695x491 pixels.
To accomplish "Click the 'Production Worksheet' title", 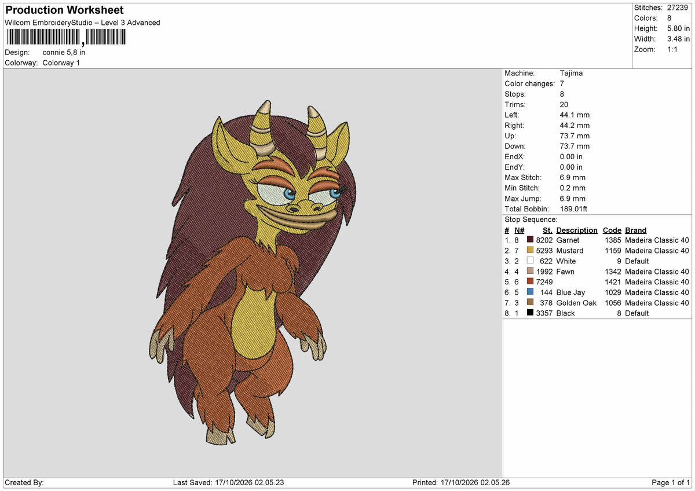I will 64,10.
